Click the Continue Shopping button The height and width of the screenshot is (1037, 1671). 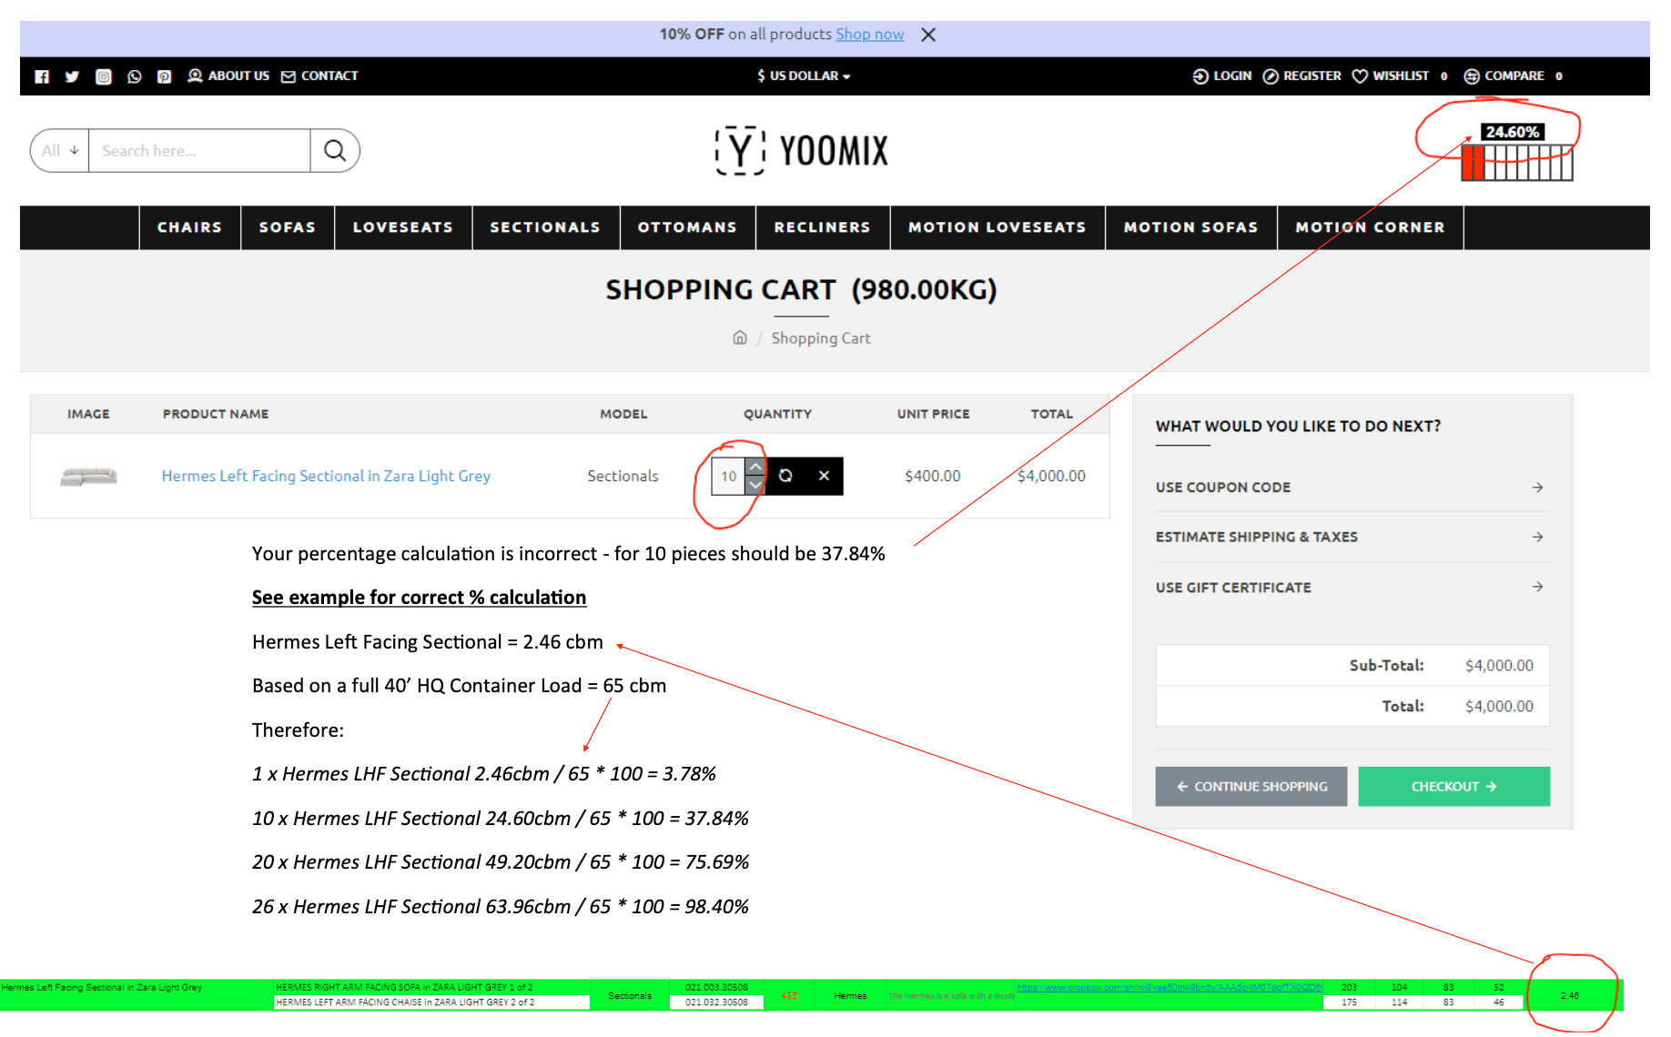1251,787
